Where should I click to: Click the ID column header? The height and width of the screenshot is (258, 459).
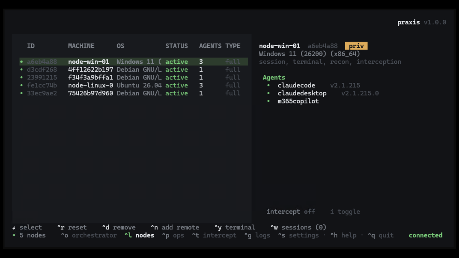(x=31, y=46)
